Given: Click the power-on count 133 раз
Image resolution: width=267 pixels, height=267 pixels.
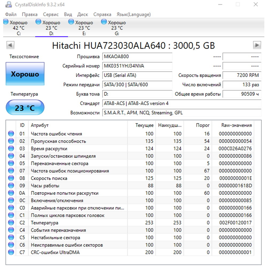Looking at the screenshot, I should click(242, 85).
